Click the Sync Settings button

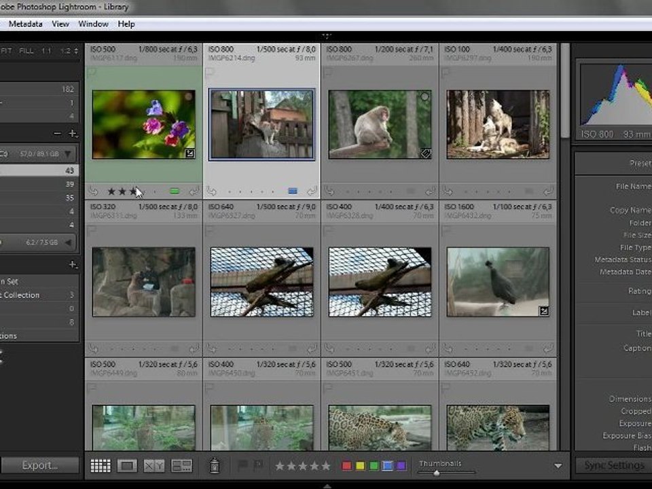[613, 466]
